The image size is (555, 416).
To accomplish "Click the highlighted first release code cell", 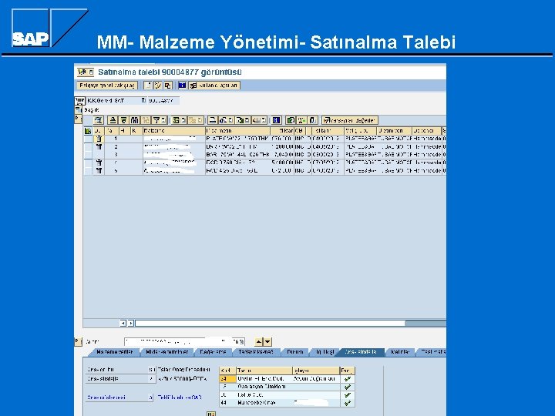I will 227,378.
